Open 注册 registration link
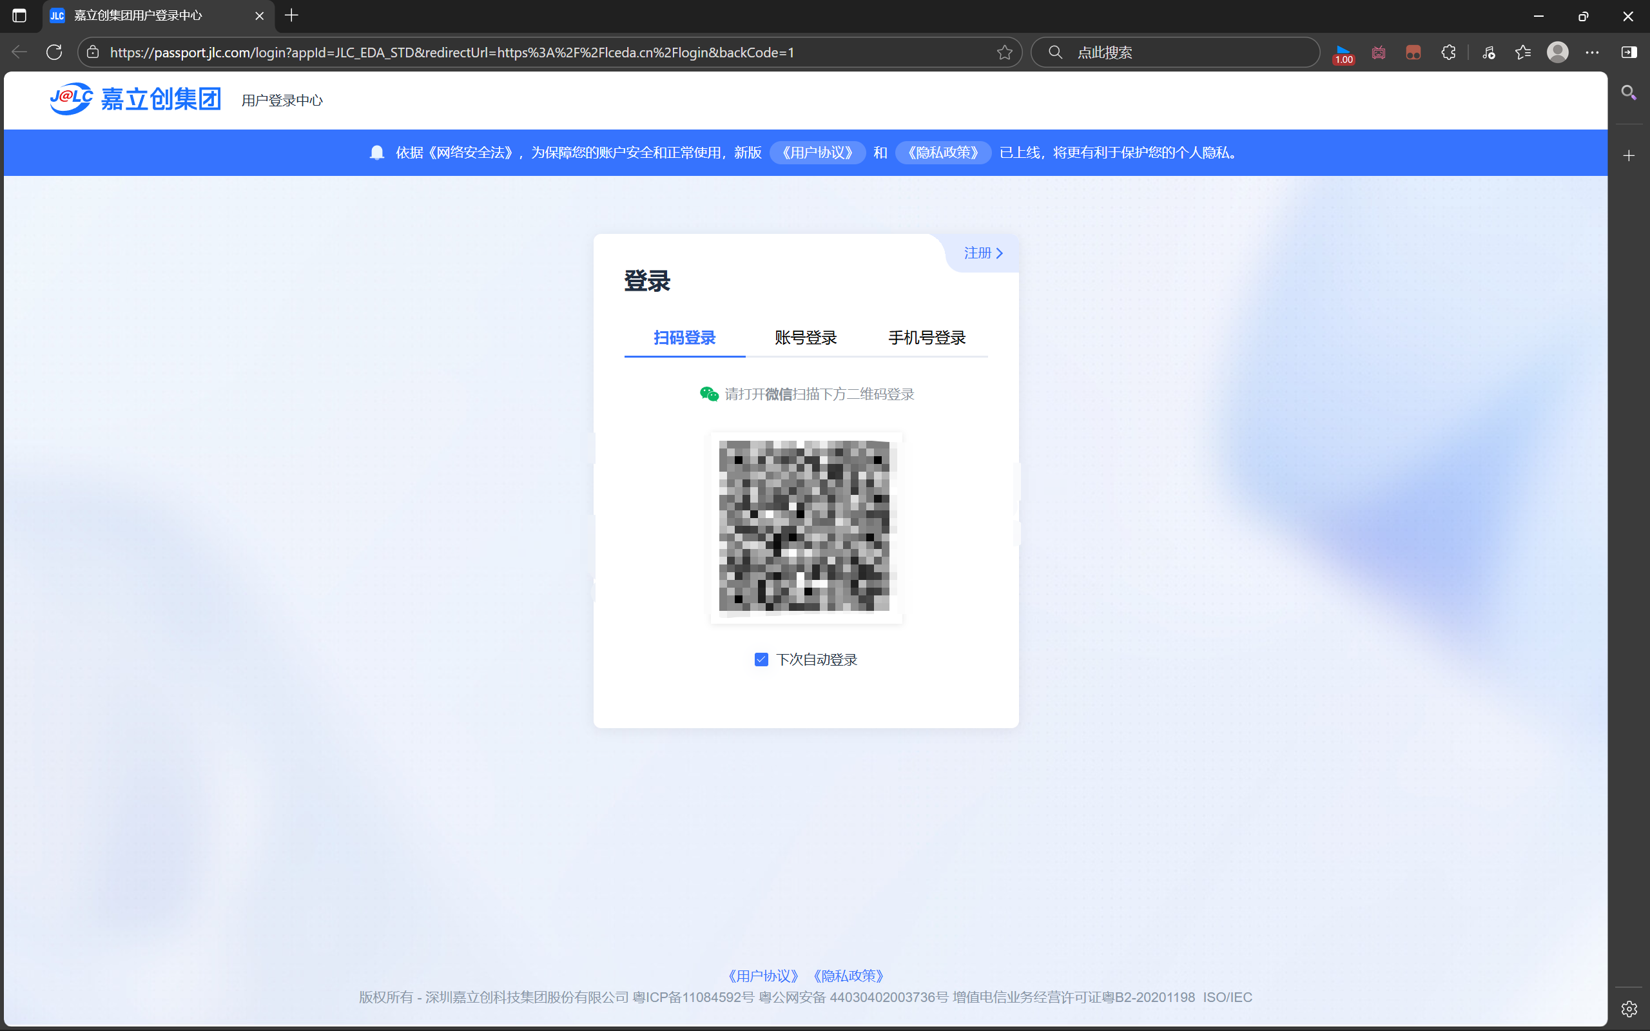The height and width of the screenshot is (1031, 1650). point(983,253)
